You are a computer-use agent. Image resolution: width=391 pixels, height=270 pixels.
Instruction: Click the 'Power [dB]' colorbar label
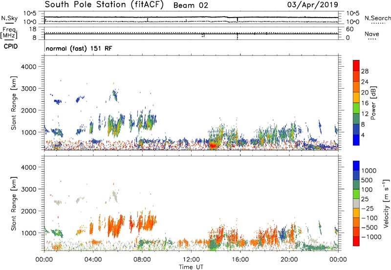(373, 103)
